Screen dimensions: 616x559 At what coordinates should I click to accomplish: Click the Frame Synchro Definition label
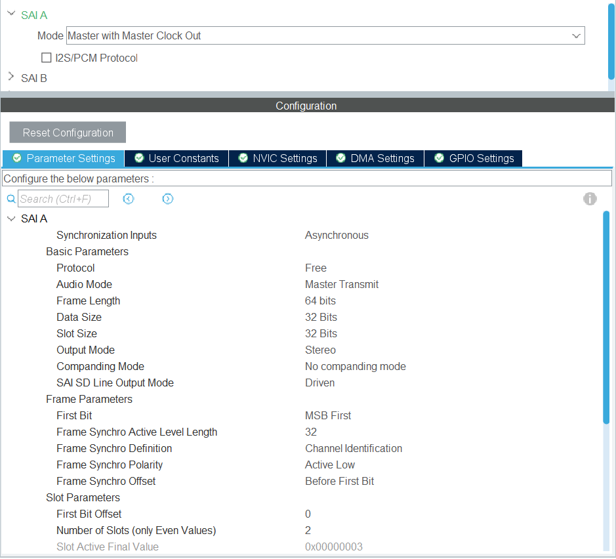(114, 449)
